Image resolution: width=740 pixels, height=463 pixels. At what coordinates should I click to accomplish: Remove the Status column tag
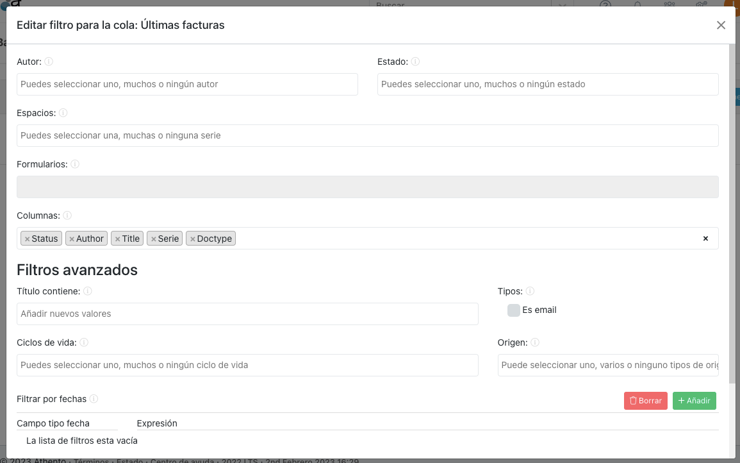[27, 239]
